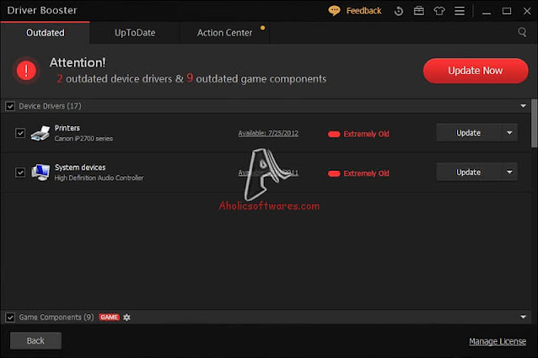Switch to the Outdated tab
Screen dimensions: 538x358
tap(45, 33)
